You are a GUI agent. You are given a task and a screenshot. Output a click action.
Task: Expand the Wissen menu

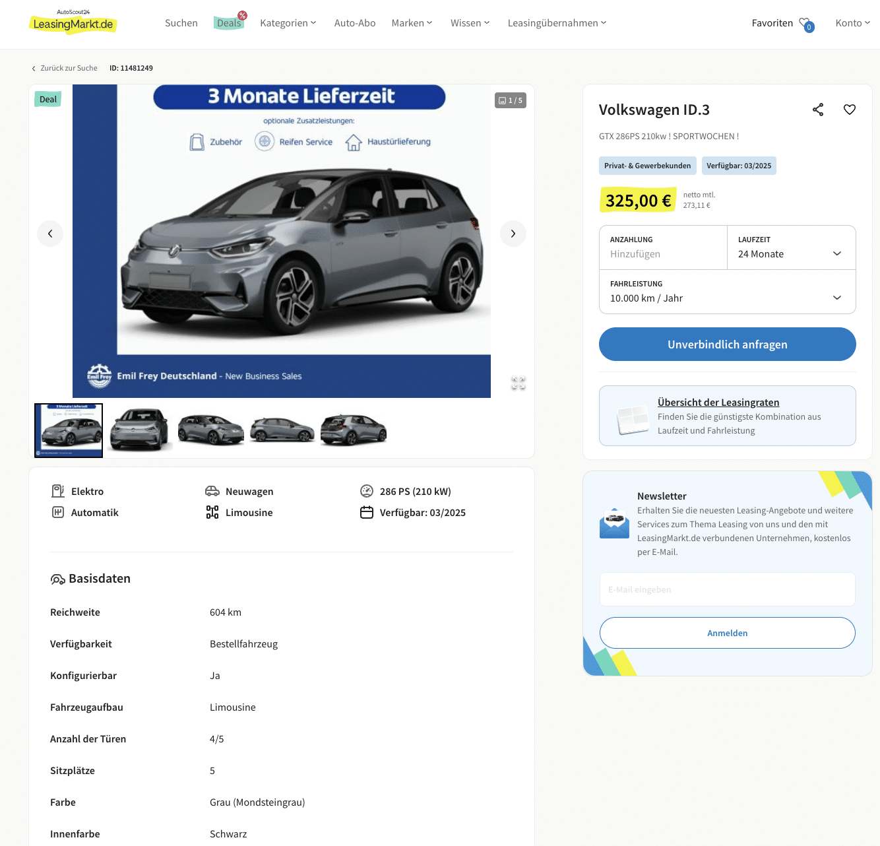coord(470,23)
